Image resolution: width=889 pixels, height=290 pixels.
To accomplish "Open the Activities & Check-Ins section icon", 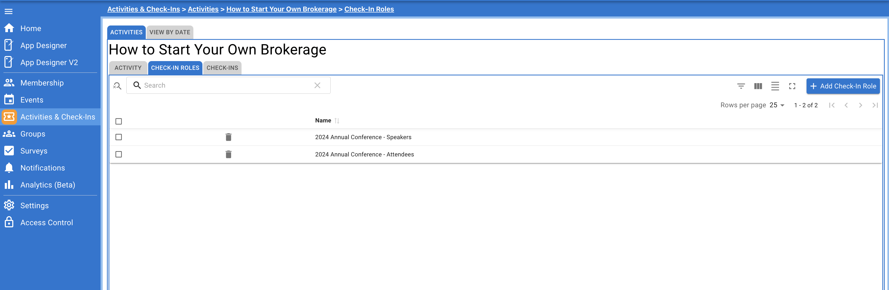I will pos(9,117).
